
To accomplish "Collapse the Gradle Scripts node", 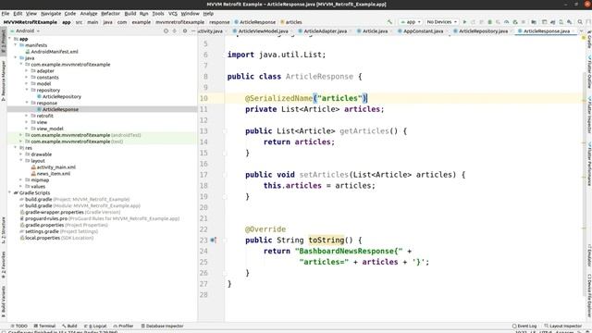I will (x=10, y=193).
